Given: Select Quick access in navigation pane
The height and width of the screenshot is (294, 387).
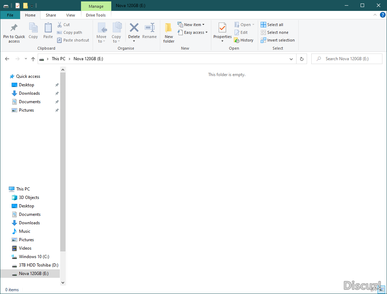Looking at the screenshot, I should point(28,76).
